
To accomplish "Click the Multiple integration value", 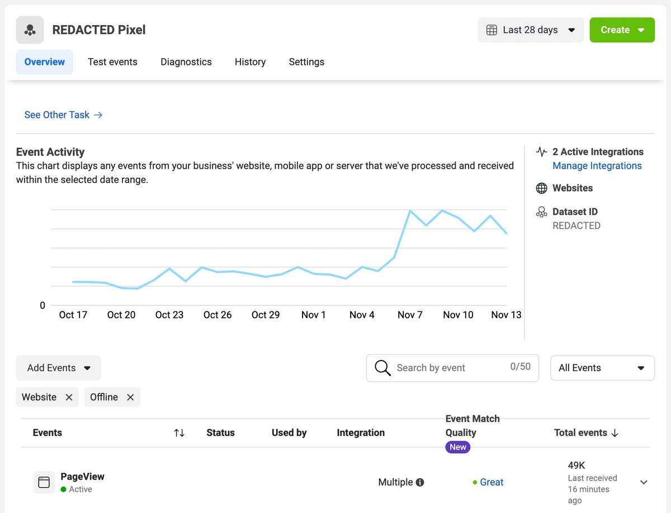I will tap(395, 482).
